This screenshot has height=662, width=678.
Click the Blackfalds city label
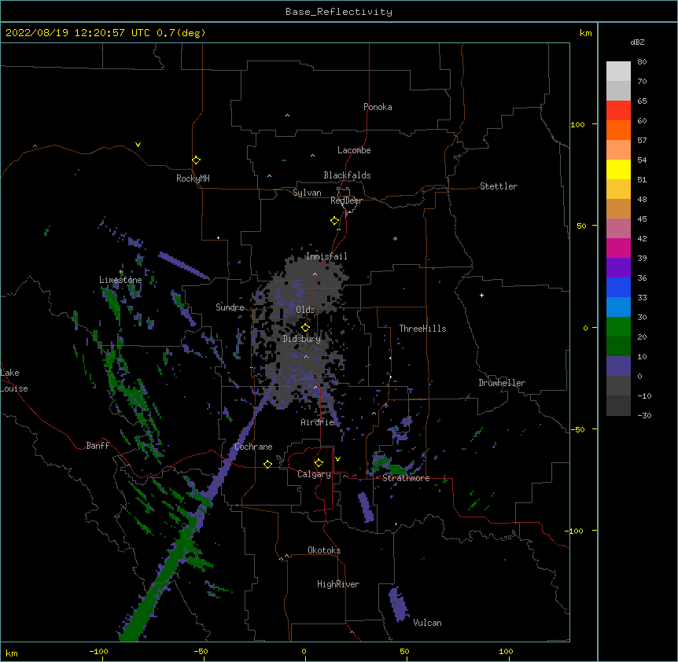pos(347,175)
